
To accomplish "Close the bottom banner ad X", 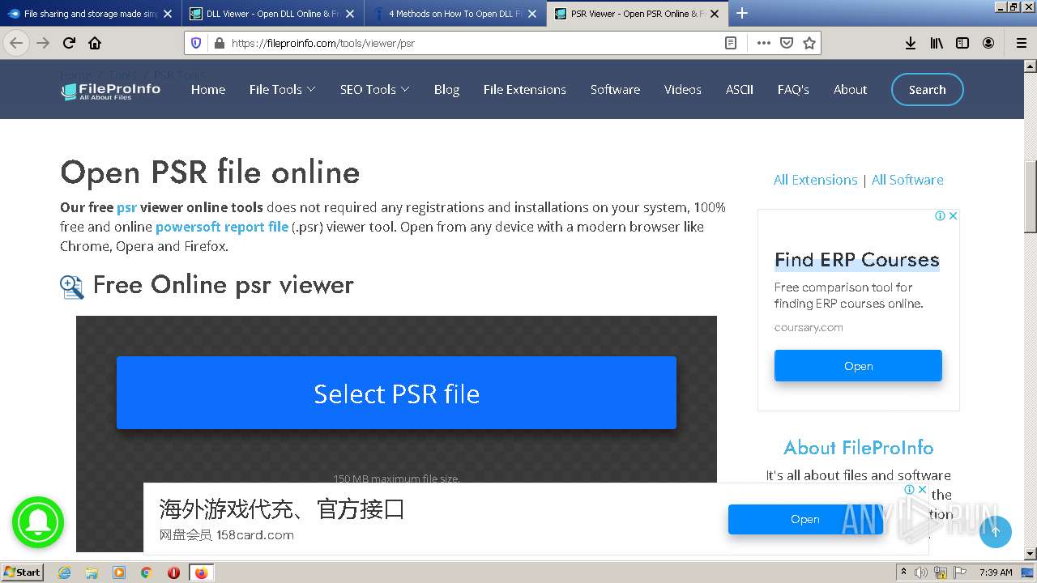I will [x=922, y=490].
